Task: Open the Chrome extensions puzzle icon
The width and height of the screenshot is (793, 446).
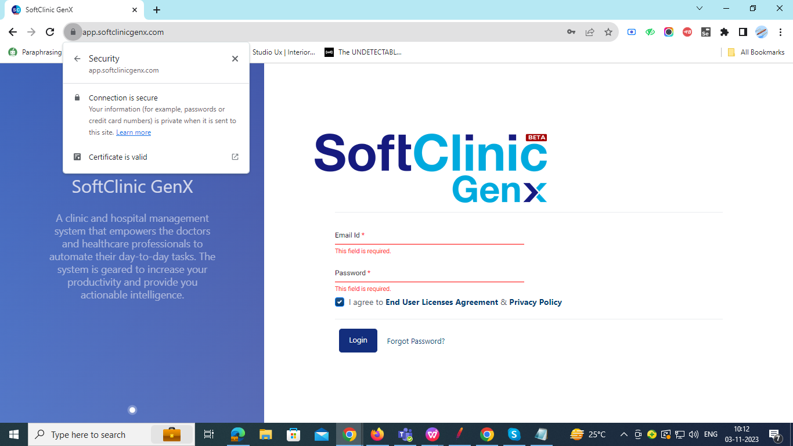Action: [x=724, y=32]
